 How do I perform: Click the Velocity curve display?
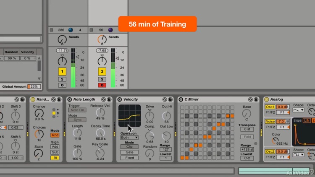pos(130,116)
